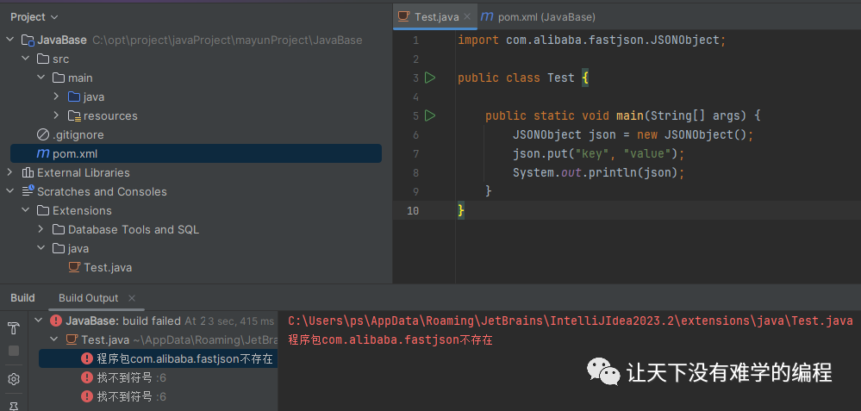Click the stop build square icon
This screenshot has height=411, width=861.
pyautogui.click(x=14, y=351)
